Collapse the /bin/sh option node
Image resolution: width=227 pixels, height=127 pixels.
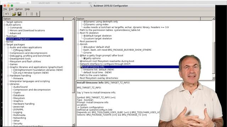[x=78, y=44]
